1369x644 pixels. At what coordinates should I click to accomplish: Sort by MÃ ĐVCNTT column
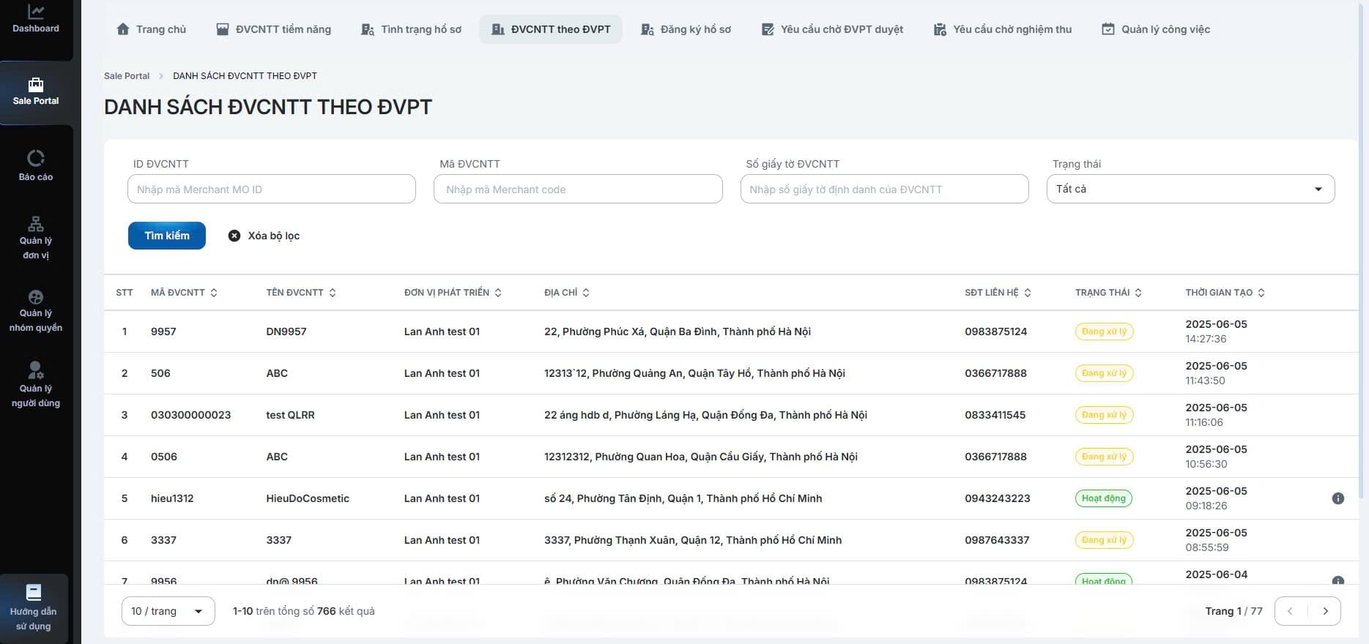[214, 293]
